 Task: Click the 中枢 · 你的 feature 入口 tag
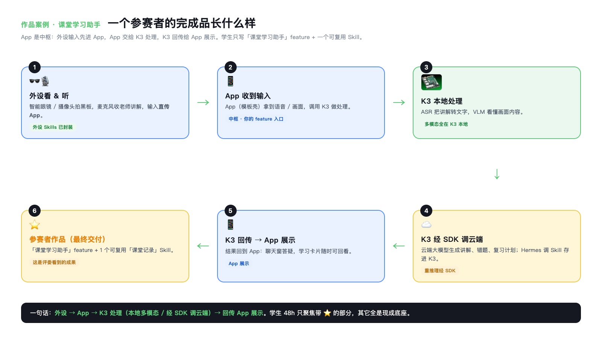[x=256, y=119]
